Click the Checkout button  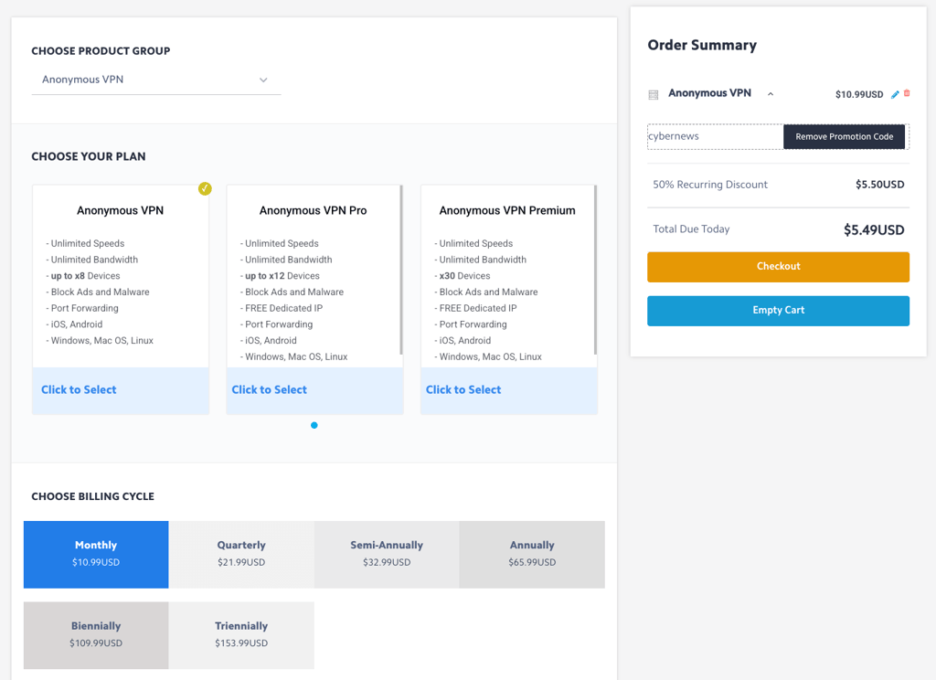(779, 267)
